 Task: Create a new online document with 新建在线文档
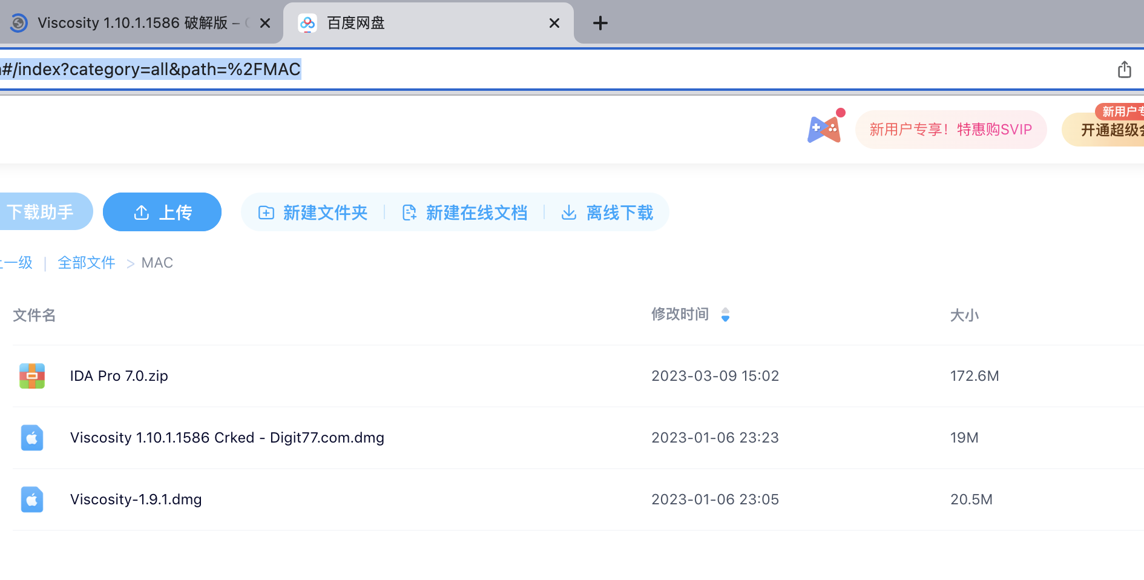coord(464,213)
